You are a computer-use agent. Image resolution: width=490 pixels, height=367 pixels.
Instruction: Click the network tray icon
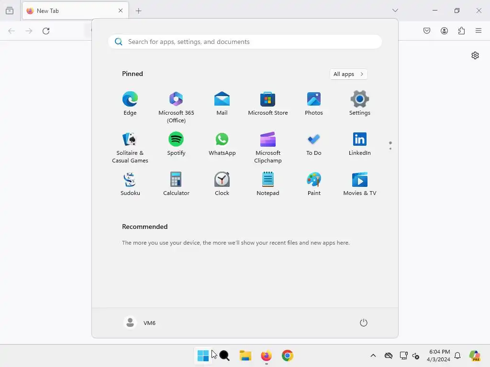coord(403,356)
